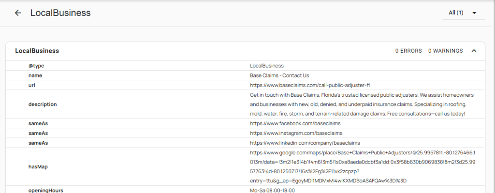Go back using the left arrow icon
Viewport: 495px width, 193px height.
pyautogui.click(x=18, y=13)
